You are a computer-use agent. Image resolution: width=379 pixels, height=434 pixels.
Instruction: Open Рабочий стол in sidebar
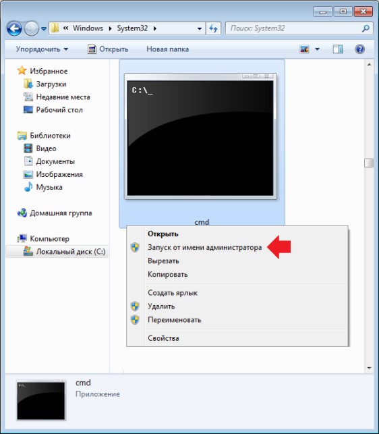[59, 110]
